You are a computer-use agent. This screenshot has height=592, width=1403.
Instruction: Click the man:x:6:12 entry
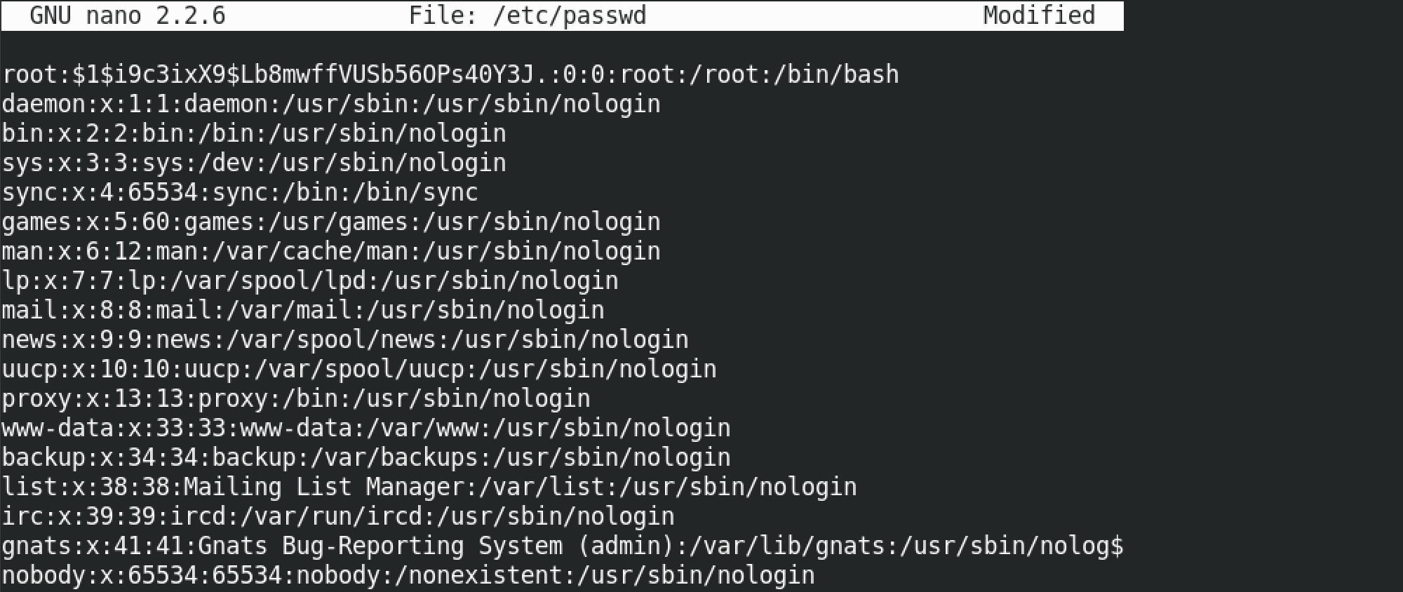tap(331, 251)
